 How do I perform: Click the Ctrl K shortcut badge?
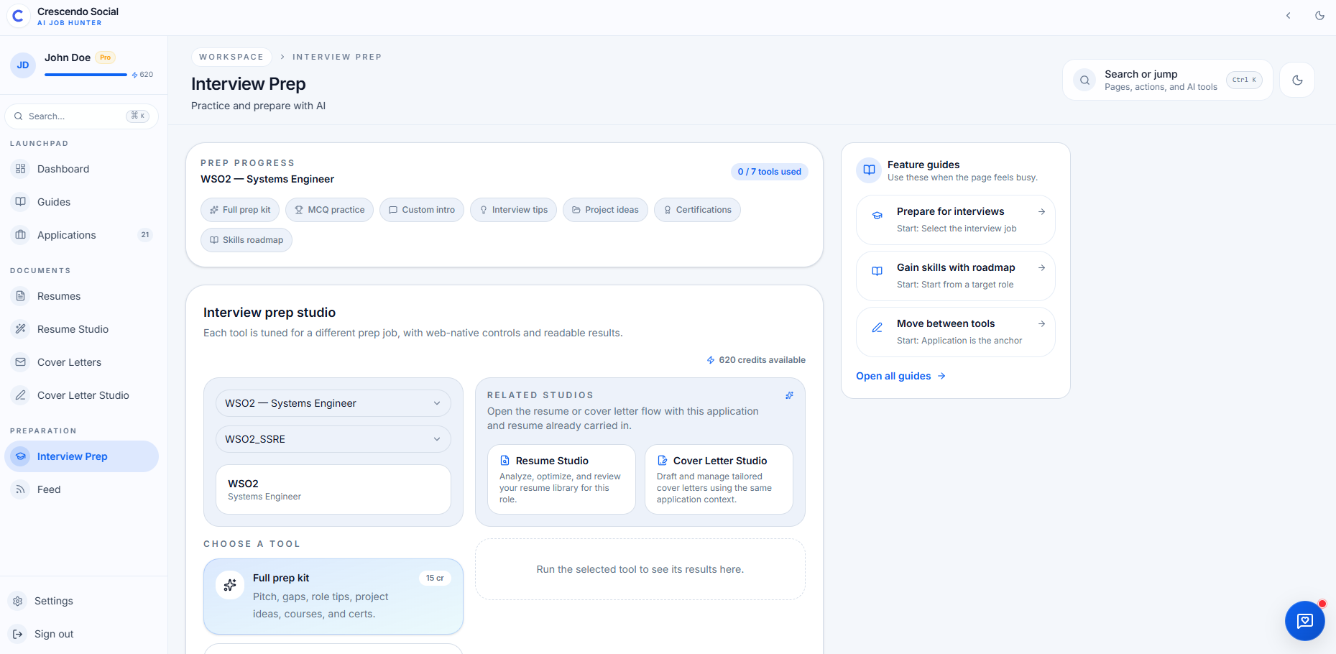tap(1244, 80)
